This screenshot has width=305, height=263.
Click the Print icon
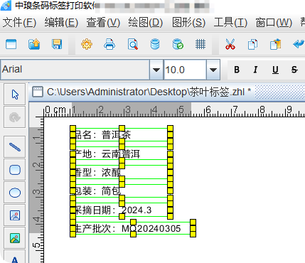coord(109,44)
